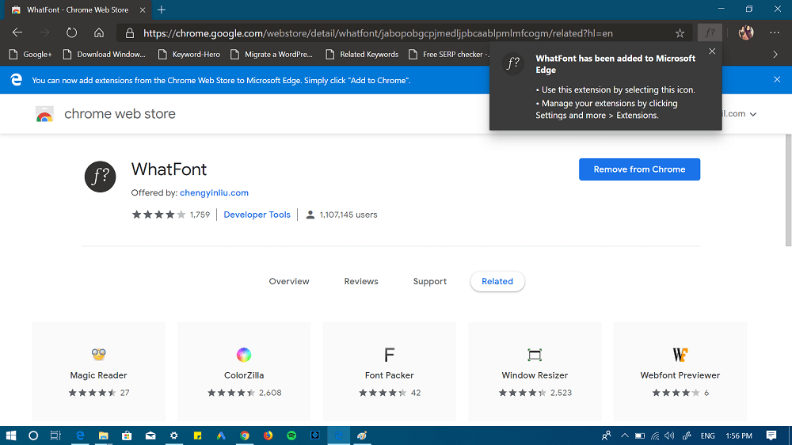Add this page to favorites with the star

tap(680, 33)
